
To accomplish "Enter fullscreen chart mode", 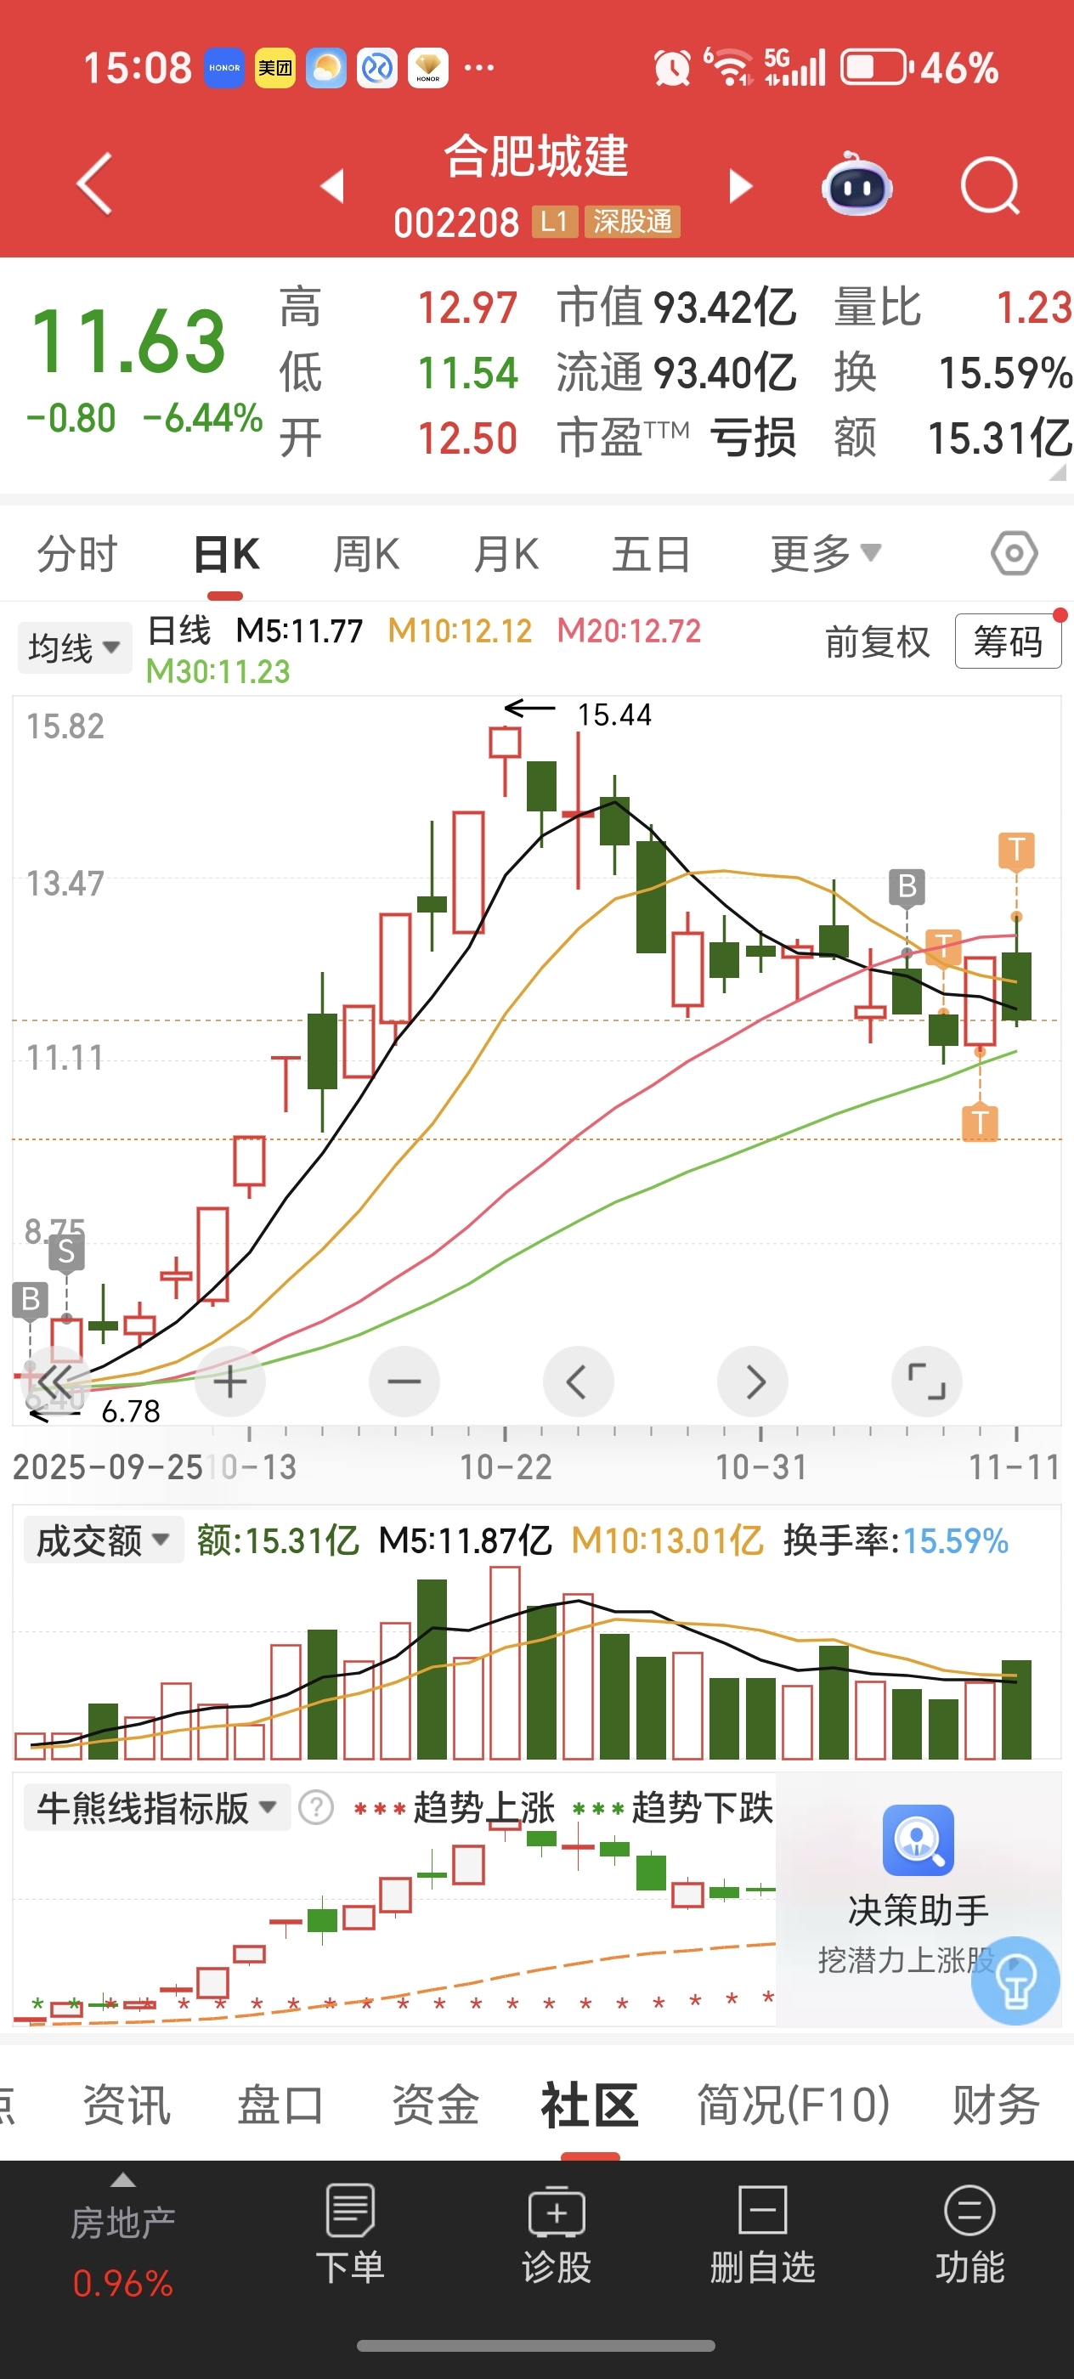I will (926, 1382).
